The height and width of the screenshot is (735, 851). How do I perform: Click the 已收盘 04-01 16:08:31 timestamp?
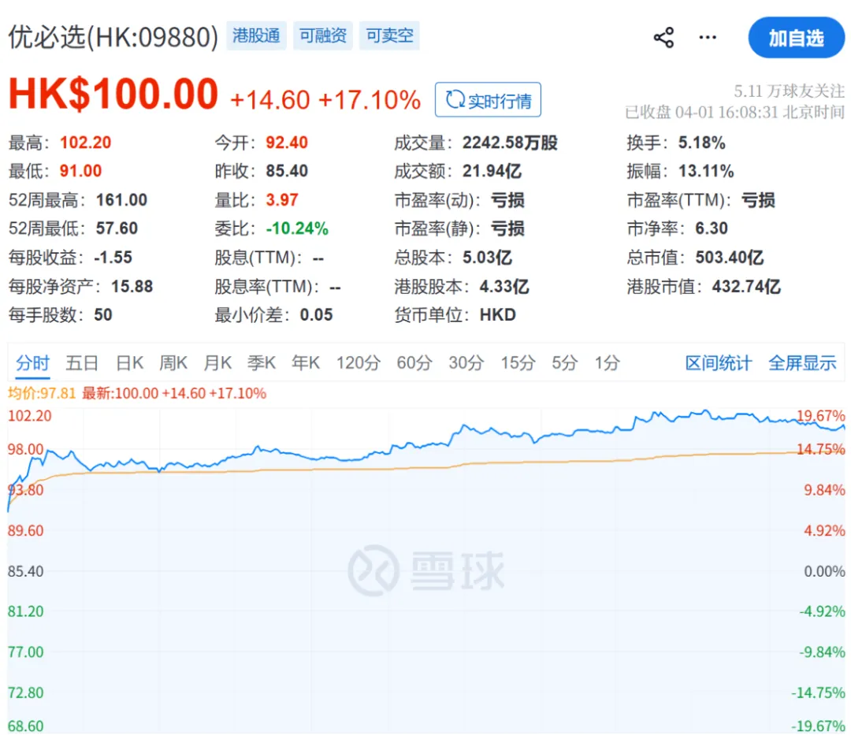click(x=735, y=112)
